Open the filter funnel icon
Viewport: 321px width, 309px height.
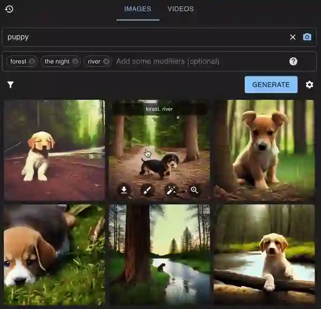pos(11,84)
